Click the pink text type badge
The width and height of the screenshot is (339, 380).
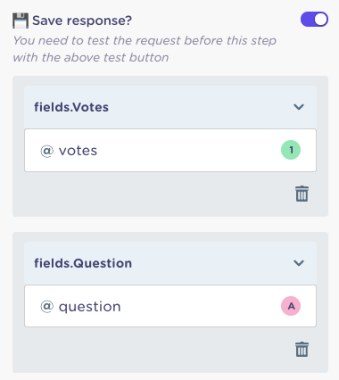(291, 306)
